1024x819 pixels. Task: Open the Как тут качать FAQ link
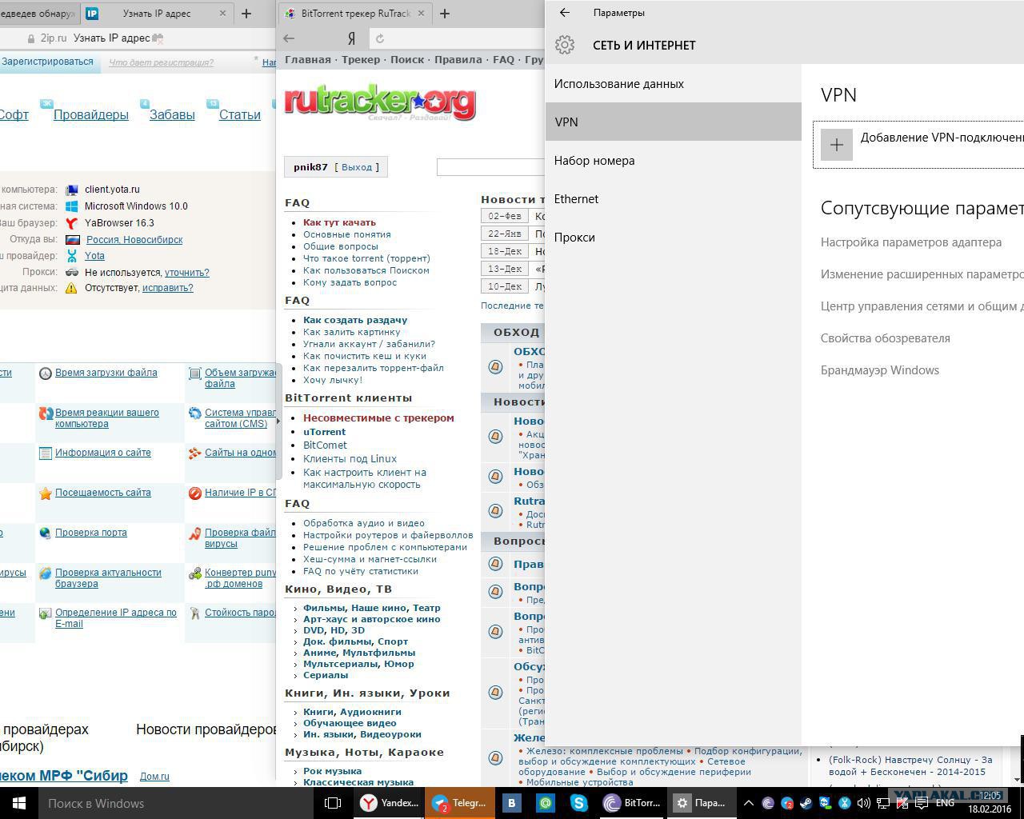coord(339,222)
